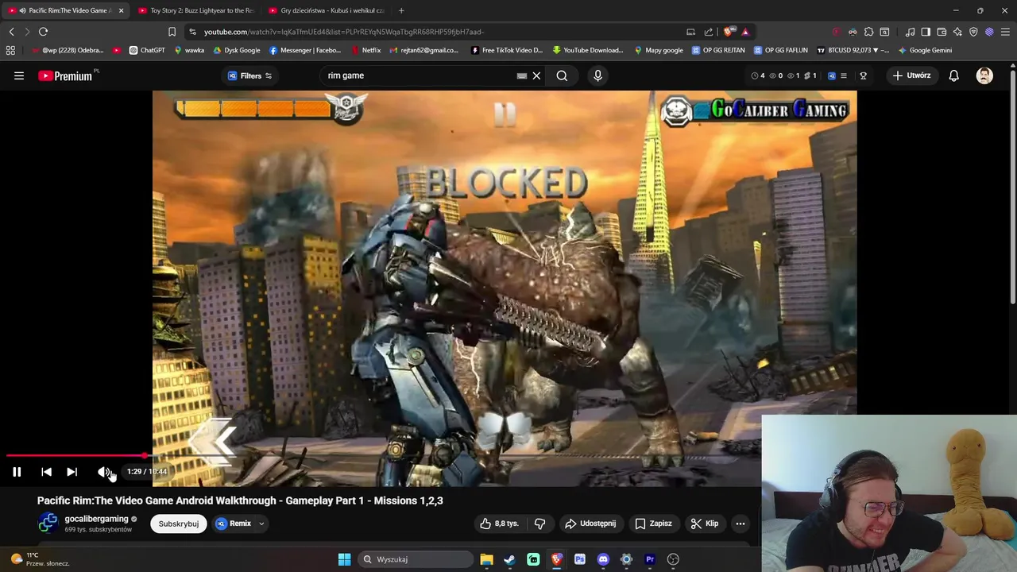
Task: Dislike the video with thumbs down
Action: pyautogui.click(x=539, y=524)
